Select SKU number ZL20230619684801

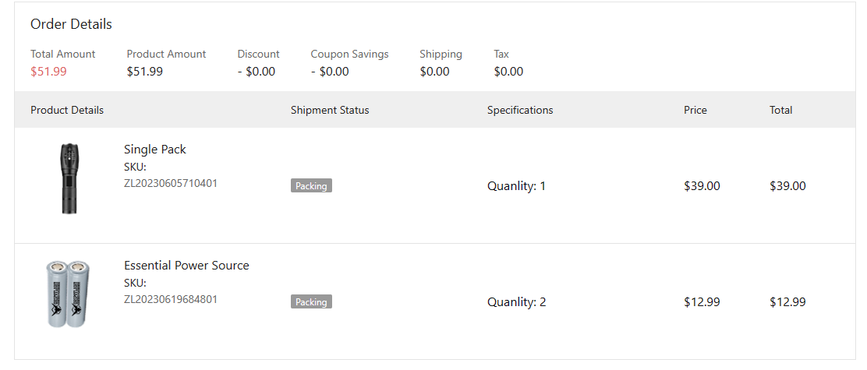coord(171,299)
